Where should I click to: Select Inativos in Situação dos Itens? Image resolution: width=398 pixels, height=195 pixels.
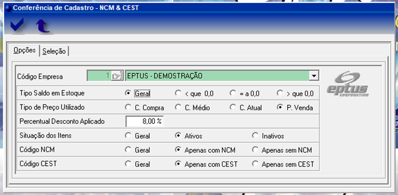256,136
